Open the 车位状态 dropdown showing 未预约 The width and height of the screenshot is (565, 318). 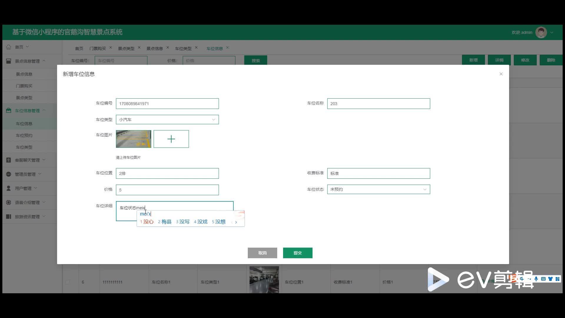[x=378, y=189]
